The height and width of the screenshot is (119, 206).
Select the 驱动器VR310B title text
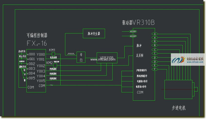[x=138, y=22]
